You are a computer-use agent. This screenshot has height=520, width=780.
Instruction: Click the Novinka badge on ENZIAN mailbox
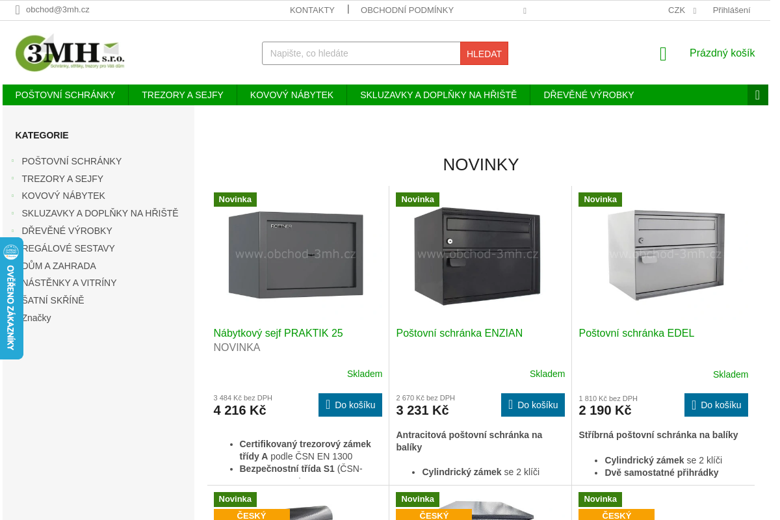[417, 200]
